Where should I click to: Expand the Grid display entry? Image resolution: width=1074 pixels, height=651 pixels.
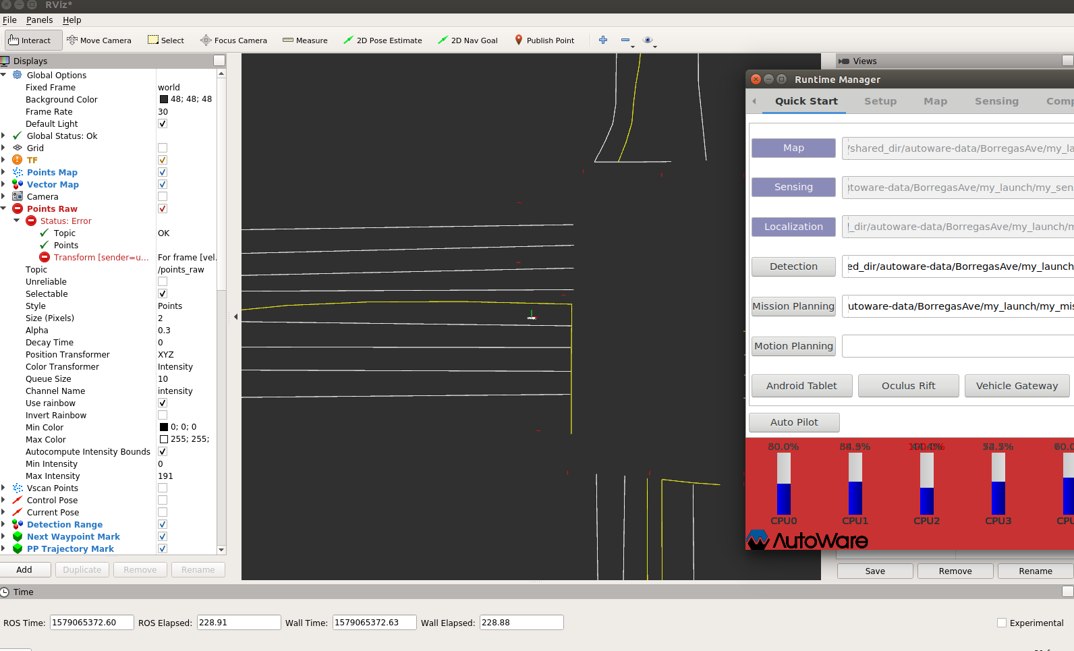point(4,148)
